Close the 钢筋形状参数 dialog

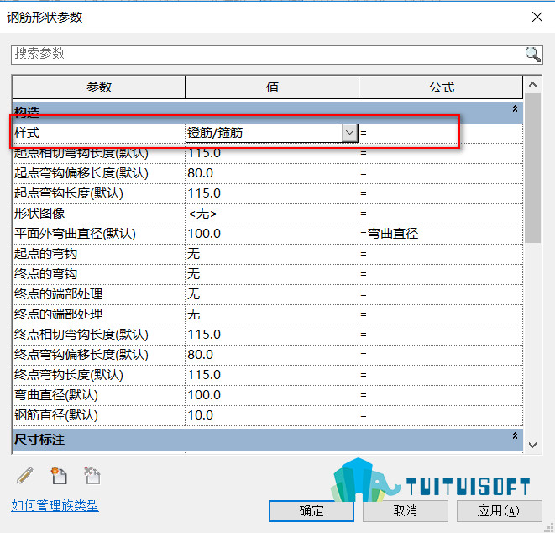point(537,17)
